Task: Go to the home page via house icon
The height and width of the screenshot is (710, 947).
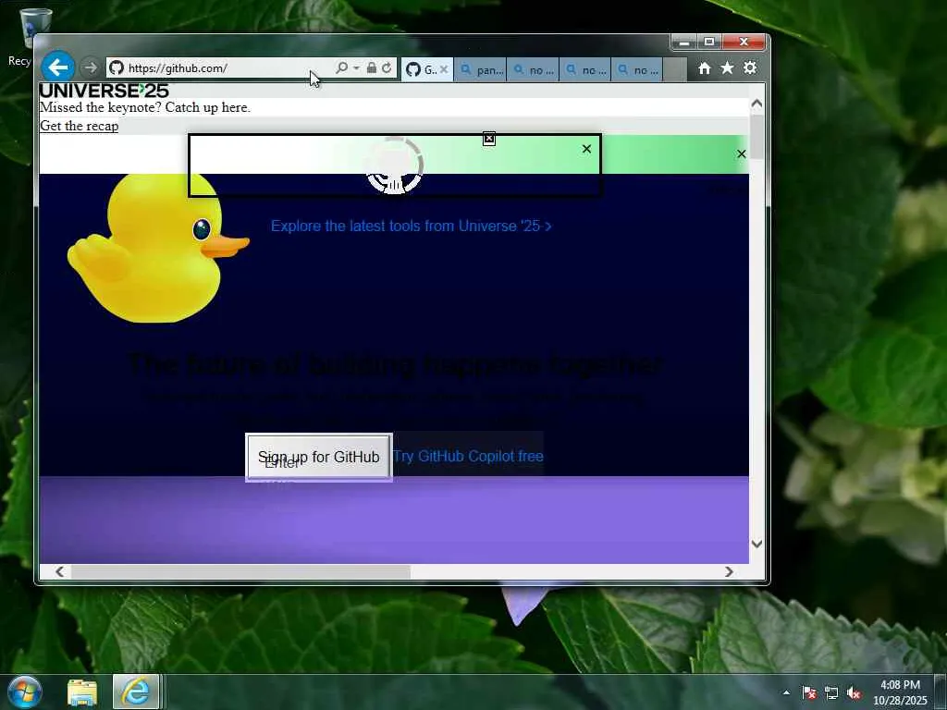Action: click(704, 68)
